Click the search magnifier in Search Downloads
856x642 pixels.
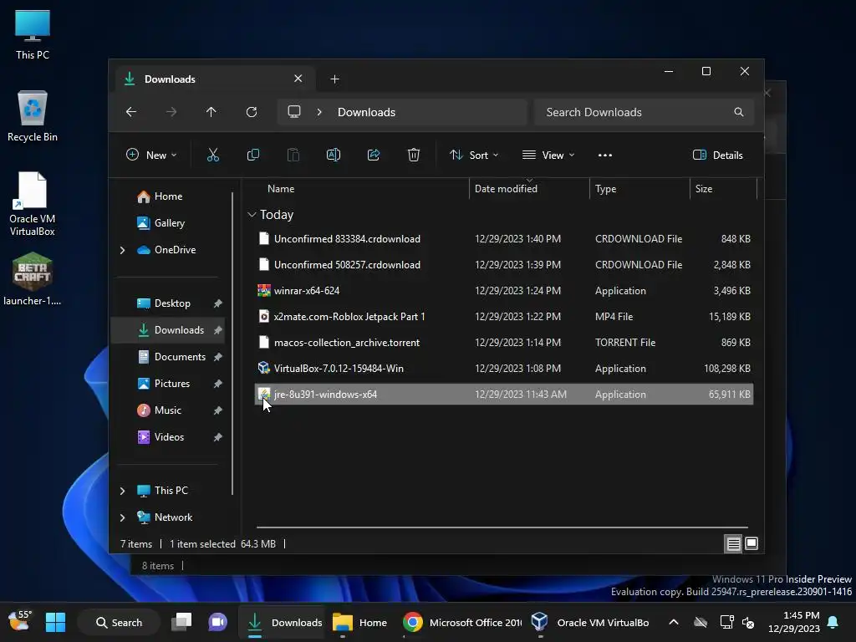click(x=739, y=112)
